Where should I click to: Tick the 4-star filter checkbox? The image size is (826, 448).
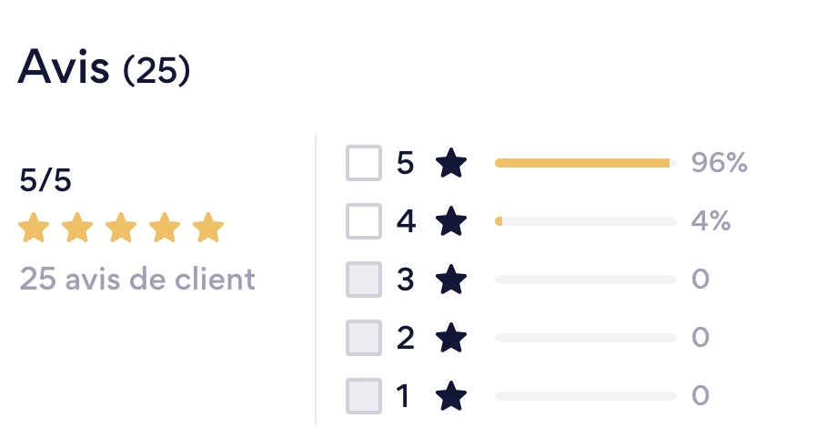point(364,221)
